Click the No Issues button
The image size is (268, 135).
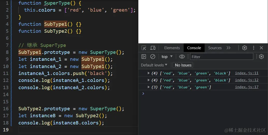tap(183, 65)
